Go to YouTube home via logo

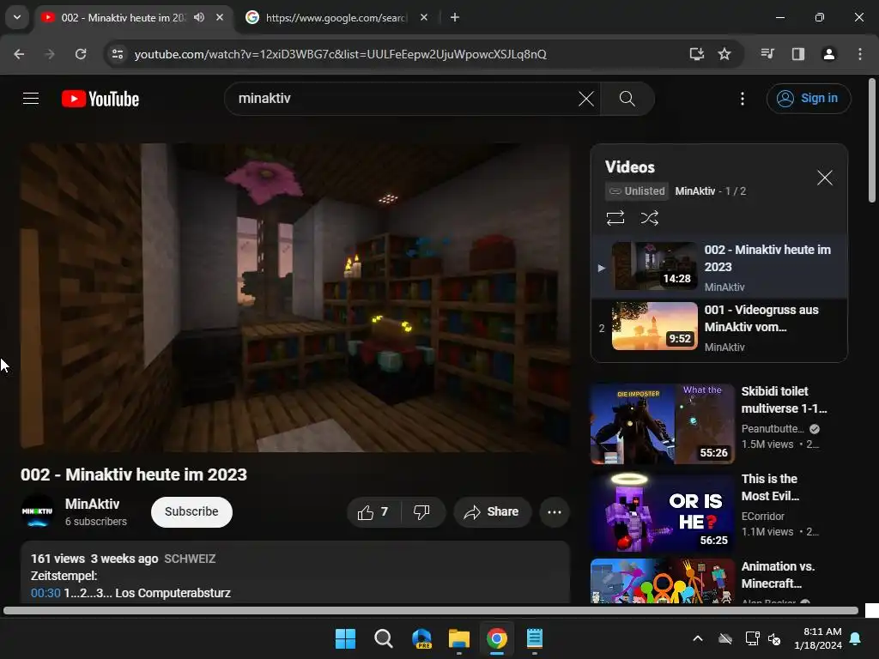pyautogui.click(x=100, y=99)
